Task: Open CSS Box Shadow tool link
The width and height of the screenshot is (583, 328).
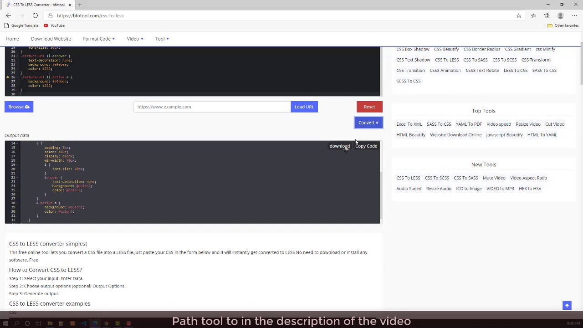Action: point(413,49)
